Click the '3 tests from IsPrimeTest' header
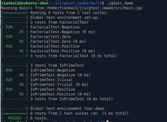167x122 pixels. tap(42, 65)
